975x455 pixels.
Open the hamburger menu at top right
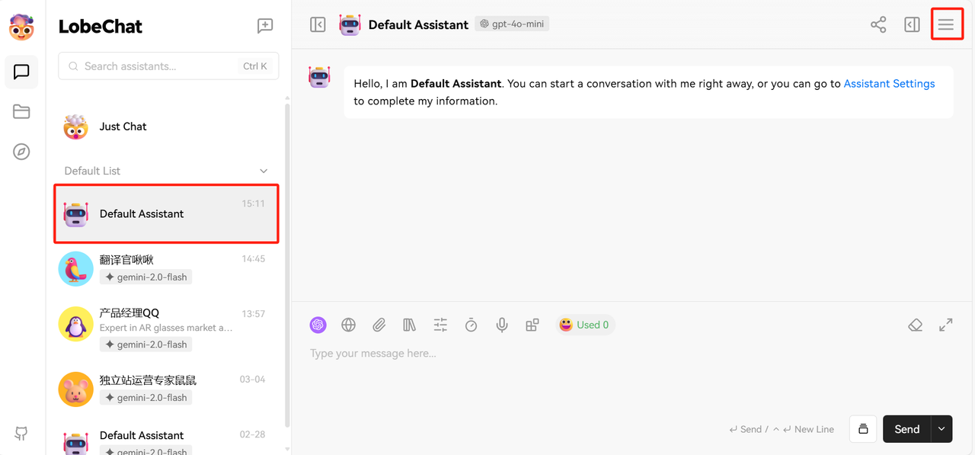946,25
